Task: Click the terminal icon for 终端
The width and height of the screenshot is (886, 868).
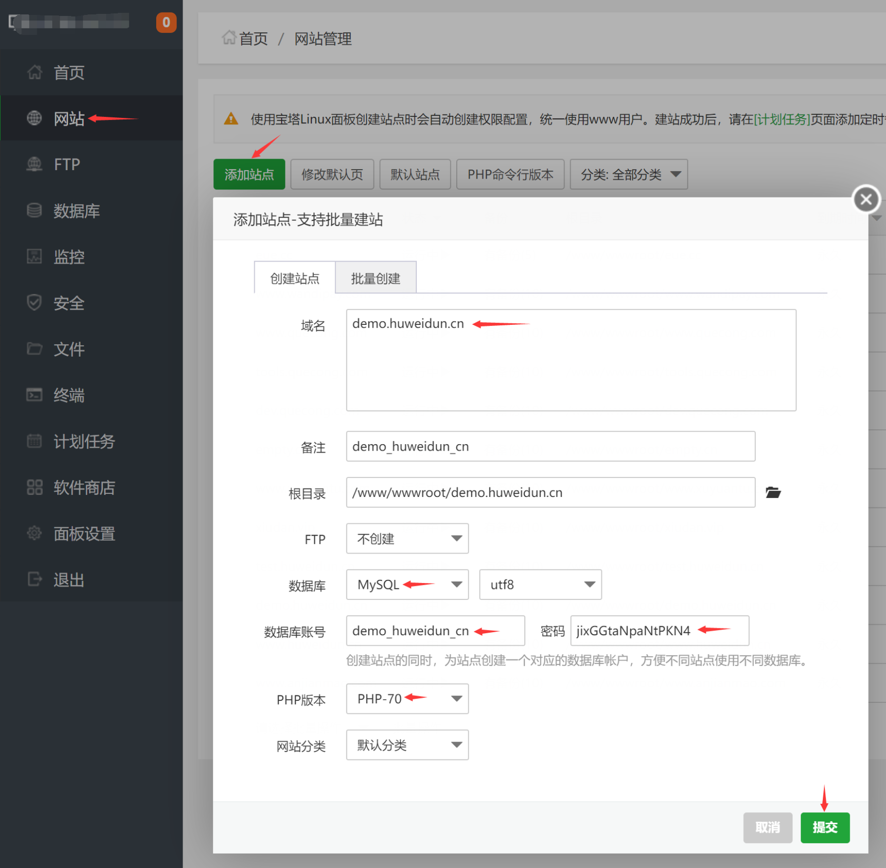Action: point(34,395)
